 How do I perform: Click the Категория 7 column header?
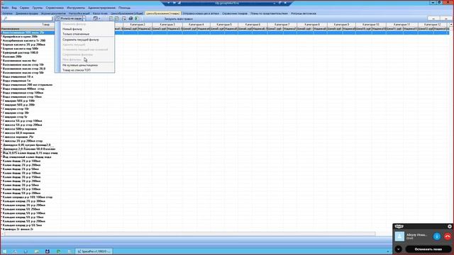[x=282, y=25]
